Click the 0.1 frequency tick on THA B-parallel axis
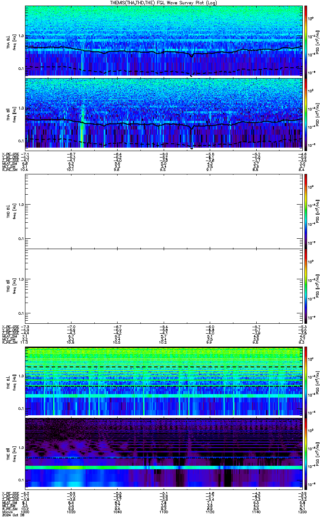The image size is (323, 518). (21, 141)
